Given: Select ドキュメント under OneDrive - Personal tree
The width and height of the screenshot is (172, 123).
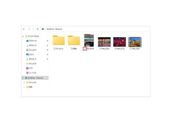Looking at the screenshot, I should pyautogui.click(x=32, y=83).
